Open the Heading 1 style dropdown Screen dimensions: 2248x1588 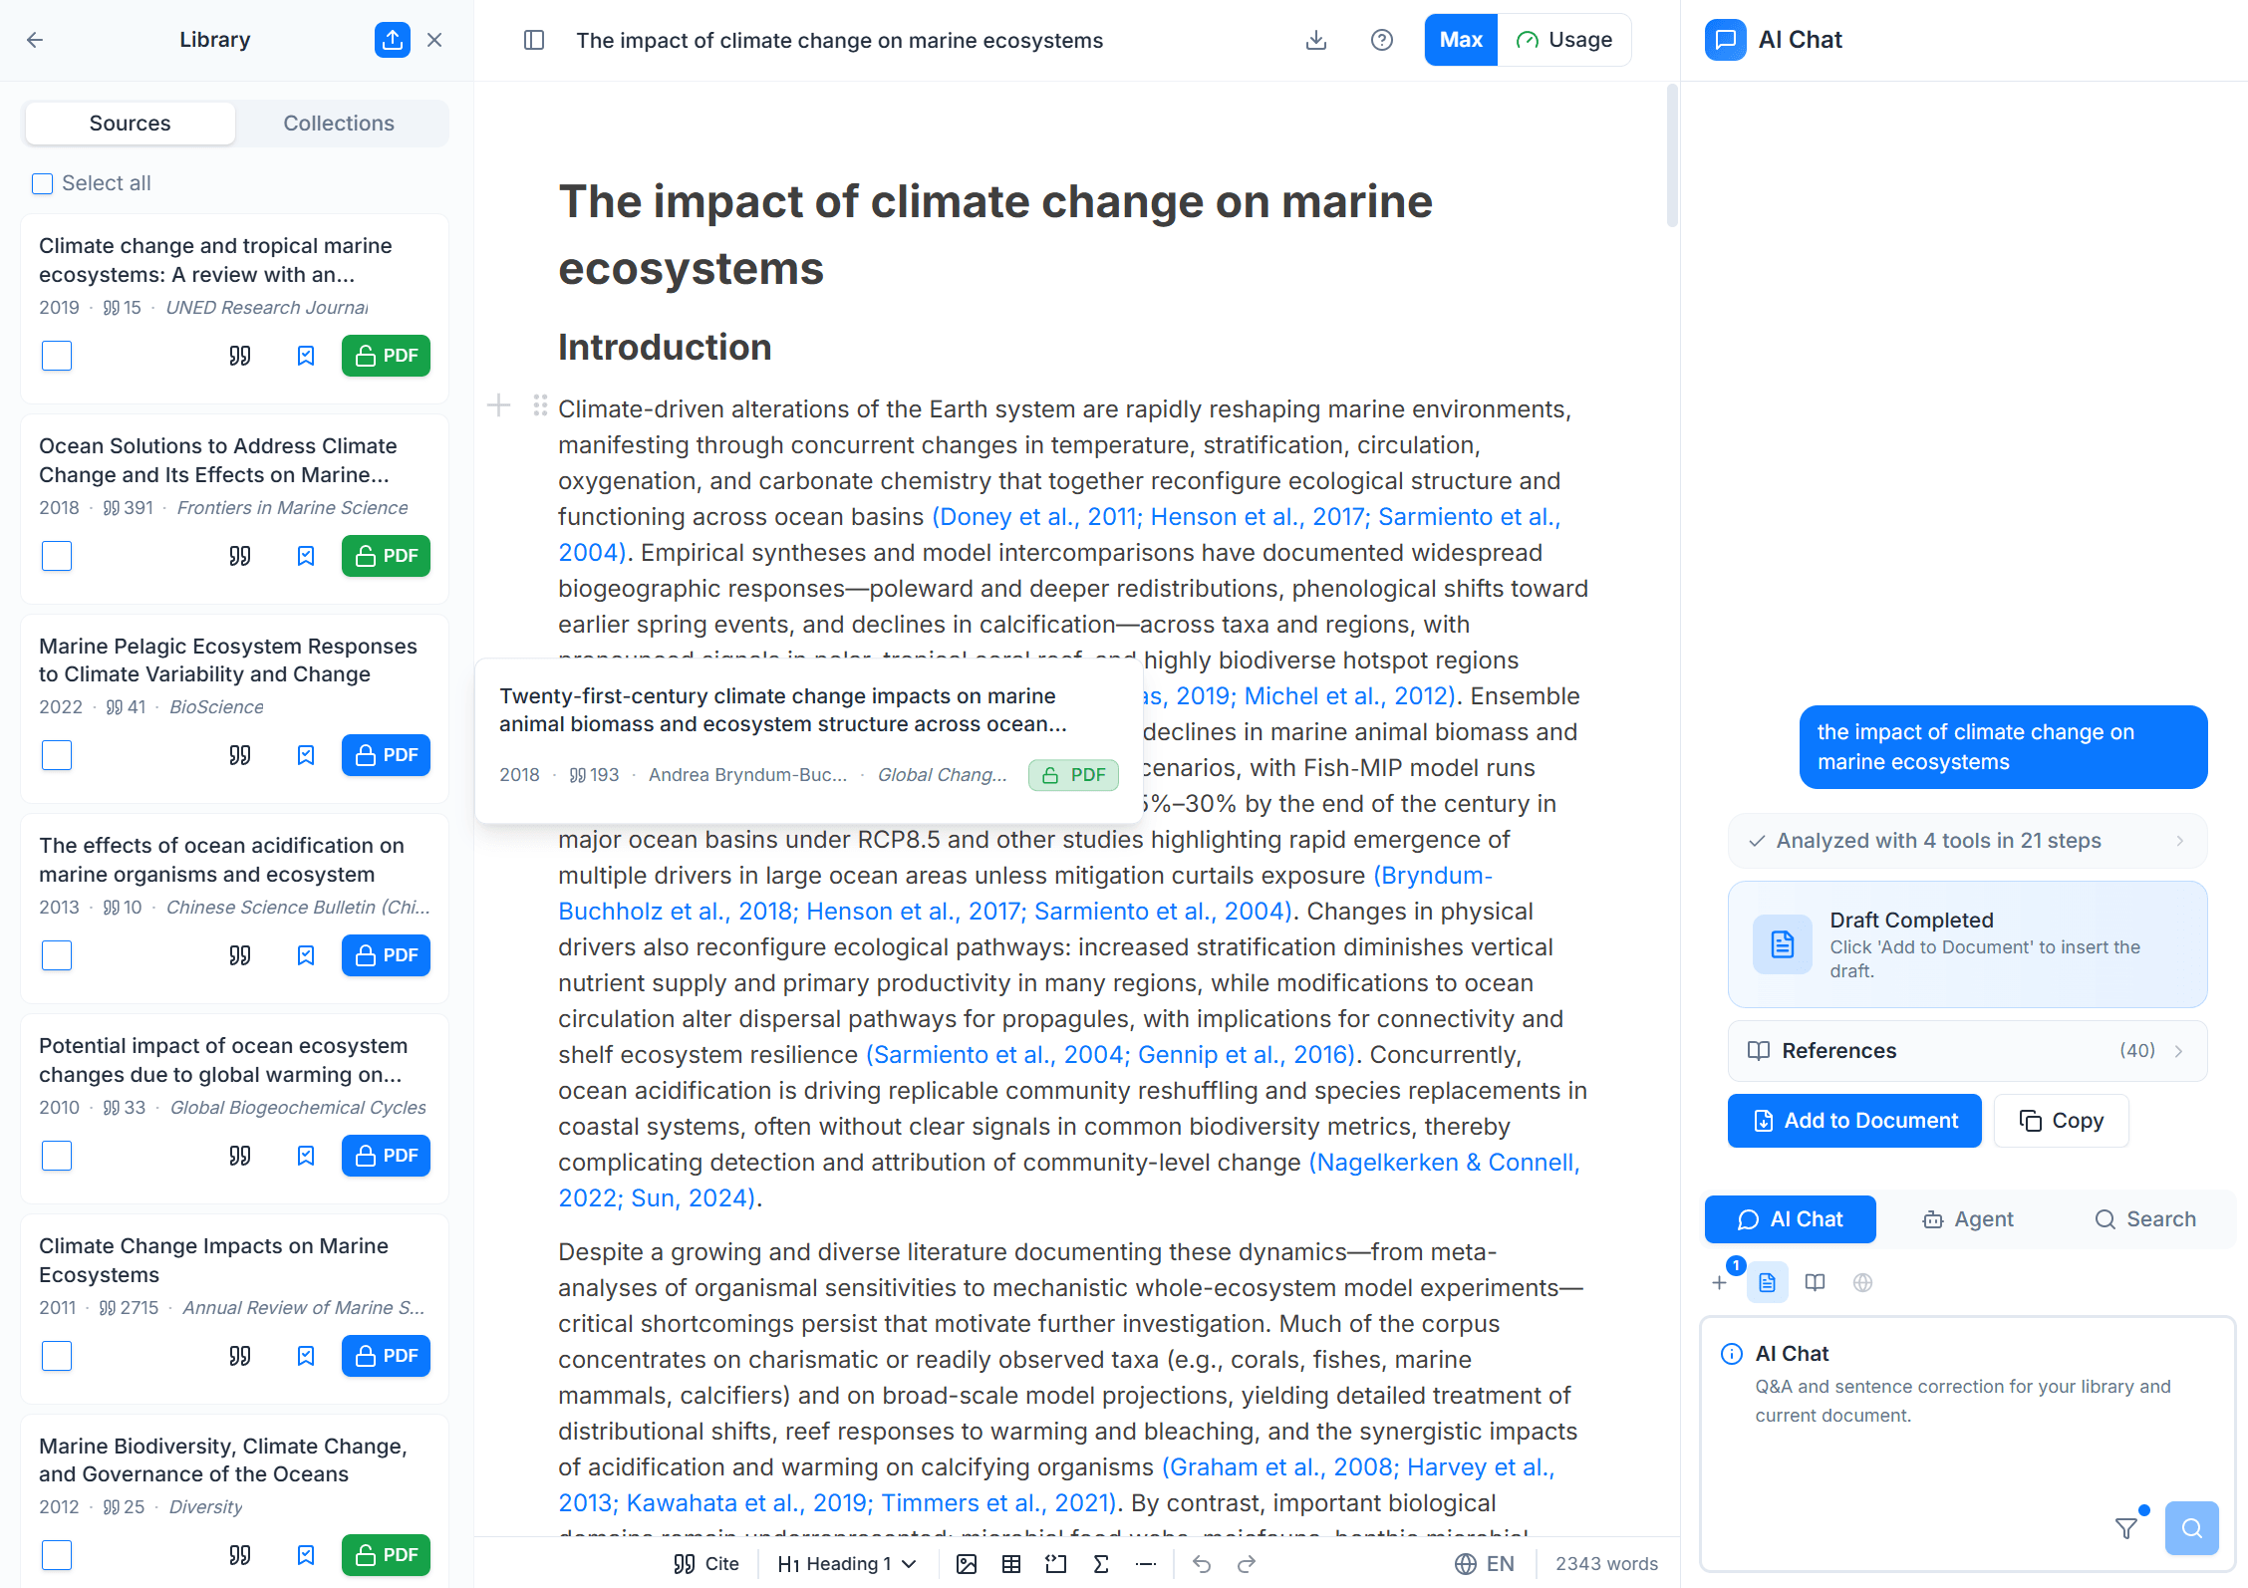pos(847,1564)
